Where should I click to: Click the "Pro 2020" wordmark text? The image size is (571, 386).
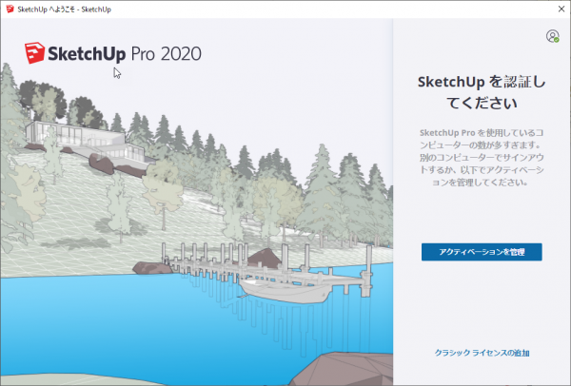coord(167,53)
